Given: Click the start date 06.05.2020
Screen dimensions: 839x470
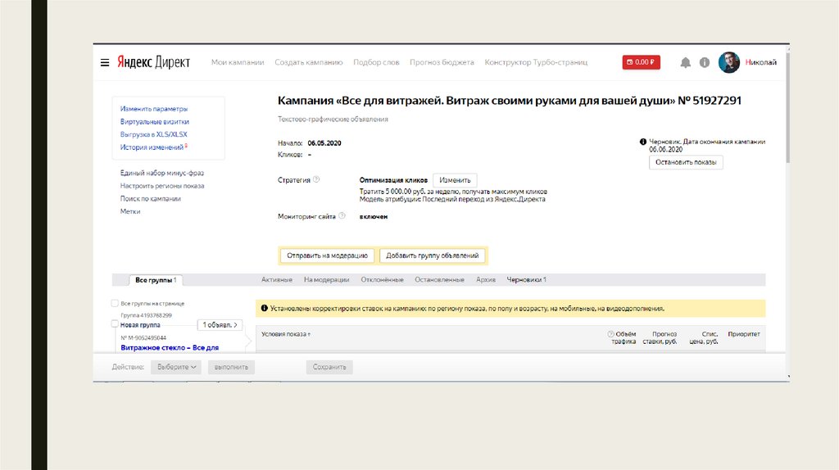Looking at the screenshot, I should 324,143.
